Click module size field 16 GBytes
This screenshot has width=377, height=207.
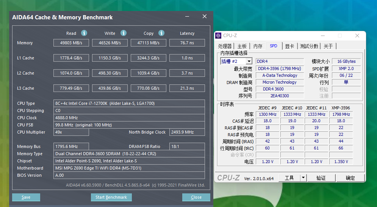pos(346,61)
